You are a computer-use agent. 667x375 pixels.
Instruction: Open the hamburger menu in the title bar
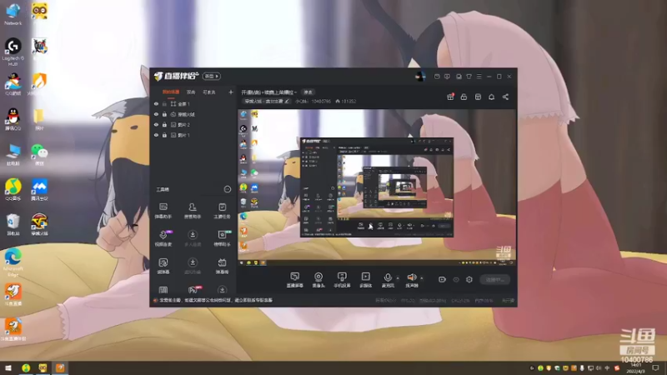pyautogui.click(x=479, y=77)
